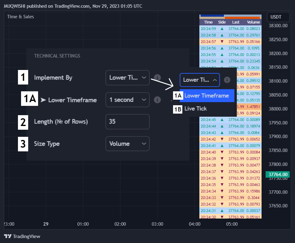
Task: Click volume 0.3044 cell
Action: [x=254, y=198]
